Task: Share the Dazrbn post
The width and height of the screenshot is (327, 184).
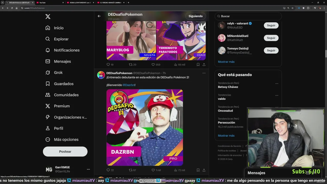Action: pos(204,170)
